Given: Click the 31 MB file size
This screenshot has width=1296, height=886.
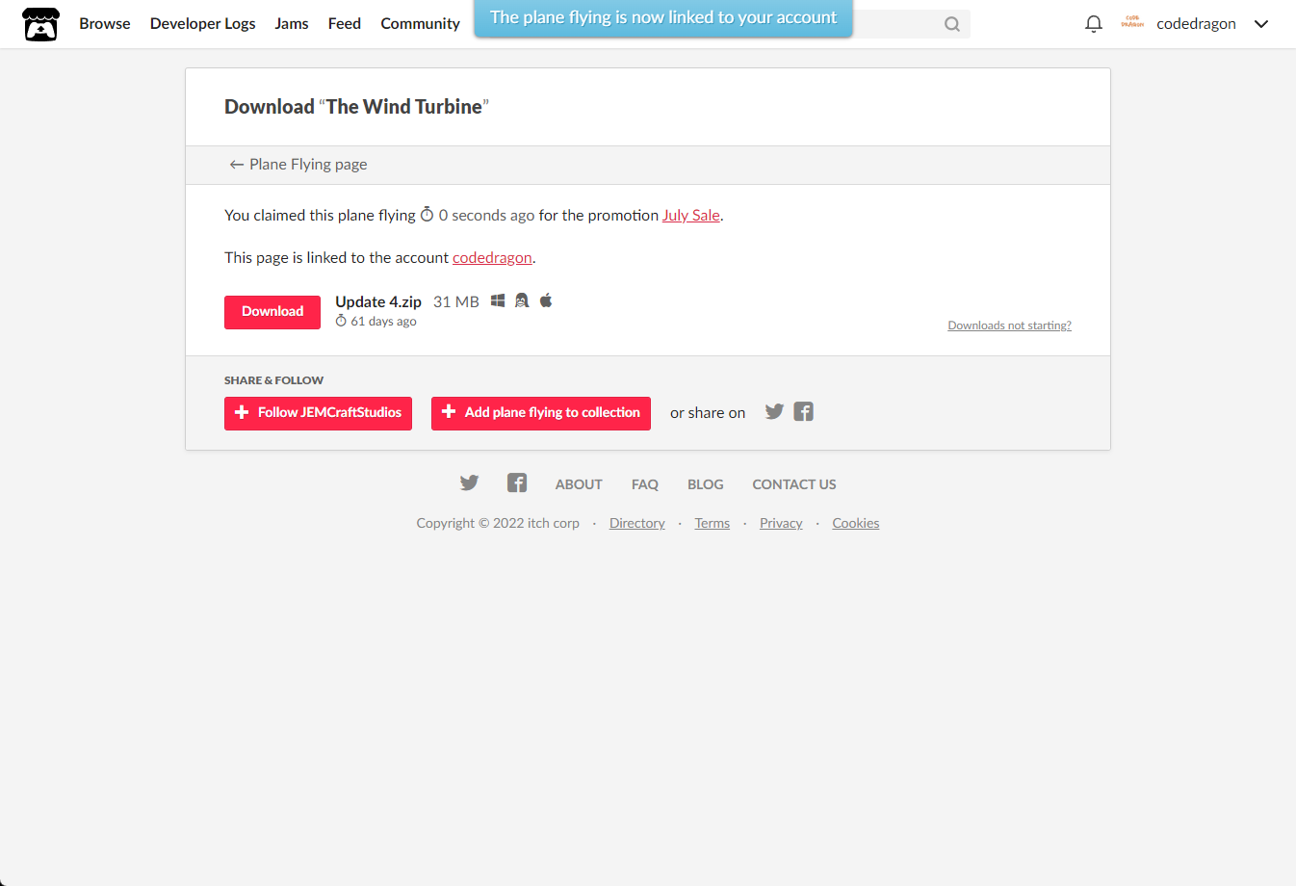Looking at the screenshot, I should 456,302.
